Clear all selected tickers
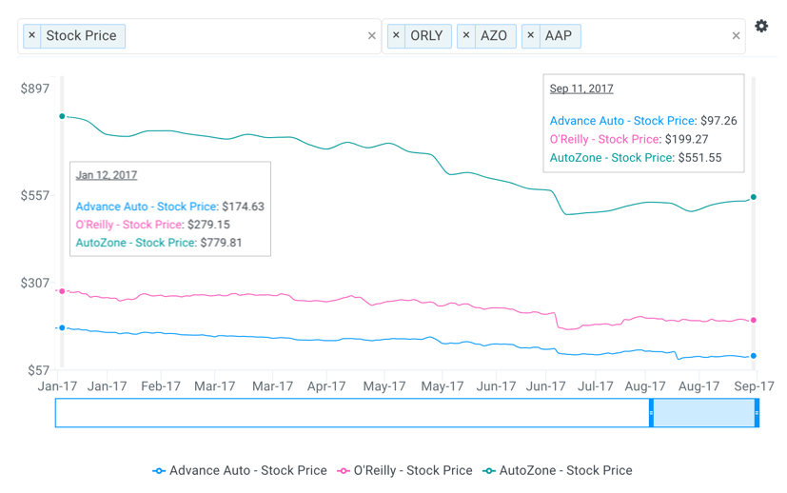This screenshot has height=493, width=787. [736, 36]
